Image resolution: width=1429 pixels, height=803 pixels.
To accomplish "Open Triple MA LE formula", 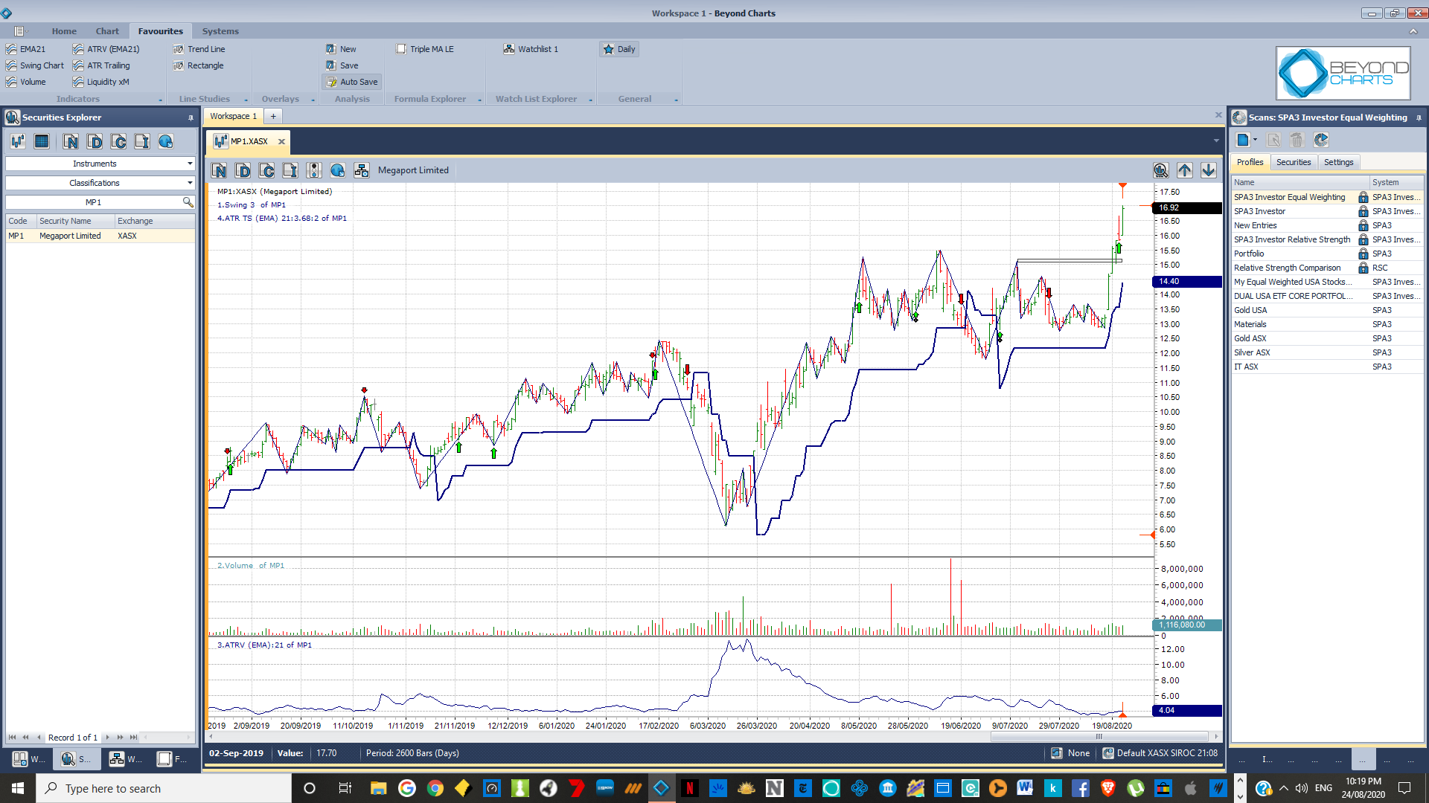I will point(425,49).
